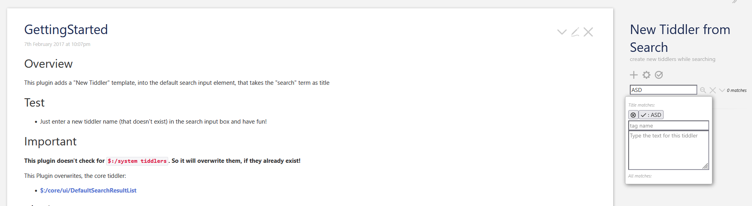
Task: Click the 'New Tiddler from Search' site title
Action: click(x=680, y=38)
